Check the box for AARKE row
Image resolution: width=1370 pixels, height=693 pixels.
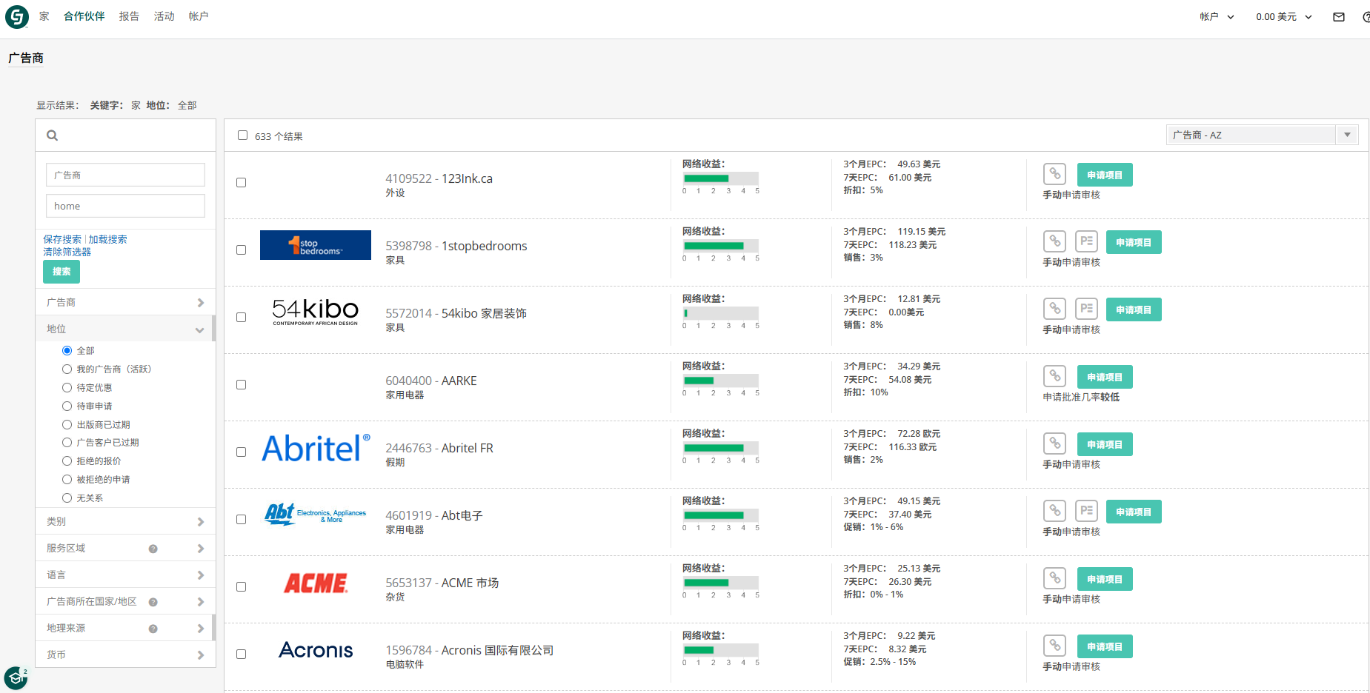pyautogui.click(x=241, y=384)
